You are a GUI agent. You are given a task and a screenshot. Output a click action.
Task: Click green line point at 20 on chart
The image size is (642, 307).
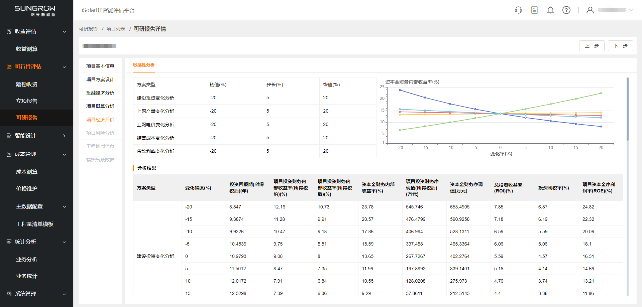(x=601, y=94)
